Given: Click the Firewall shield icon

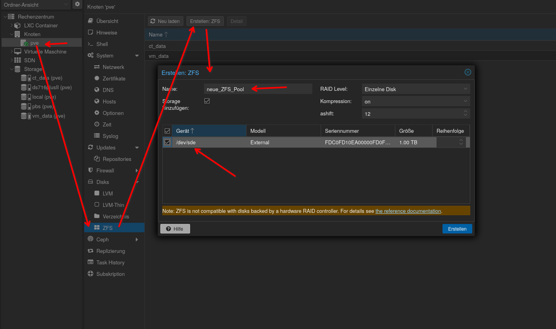Looking at the screenshot, I should [90, 170].
